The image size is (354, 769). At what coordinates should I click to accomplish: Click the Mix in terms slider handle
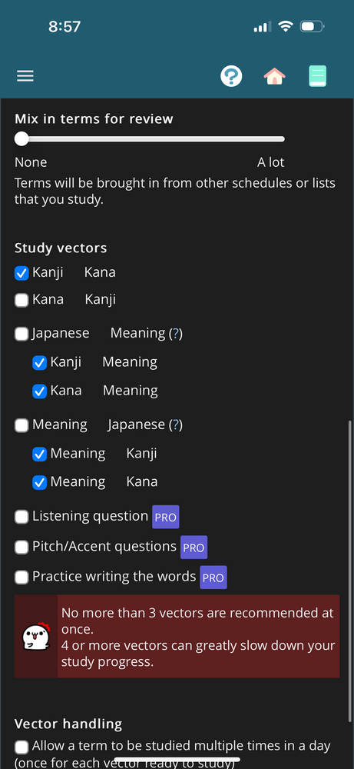22,138
